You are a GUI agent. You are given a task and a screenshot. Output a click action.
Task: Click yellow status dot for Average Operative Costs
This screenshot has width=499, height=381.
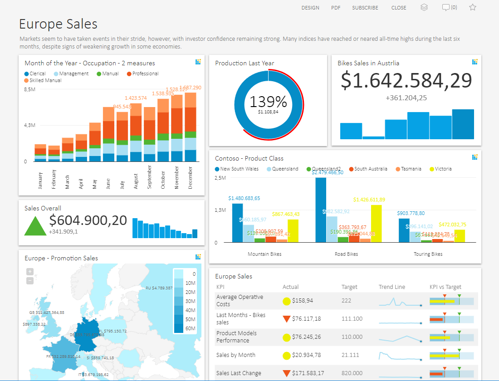pyautogui.click(x=286, y=301)
